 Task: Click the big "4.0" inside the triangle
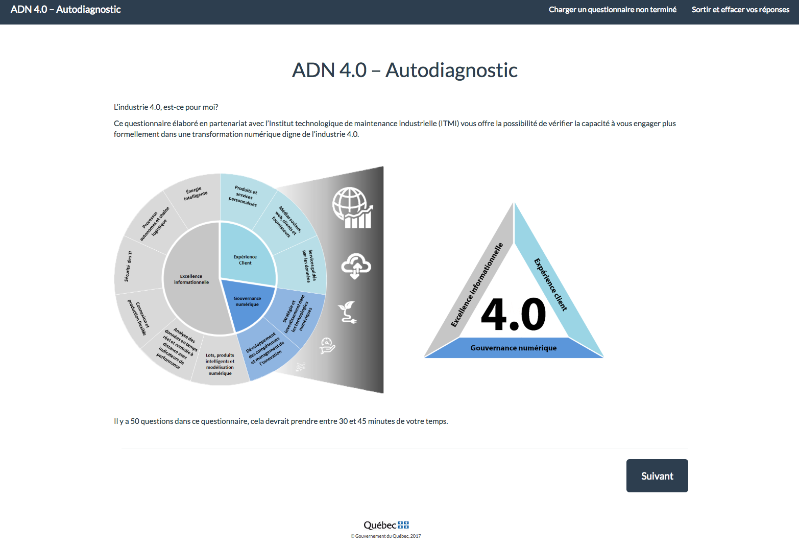click(513, 314)
